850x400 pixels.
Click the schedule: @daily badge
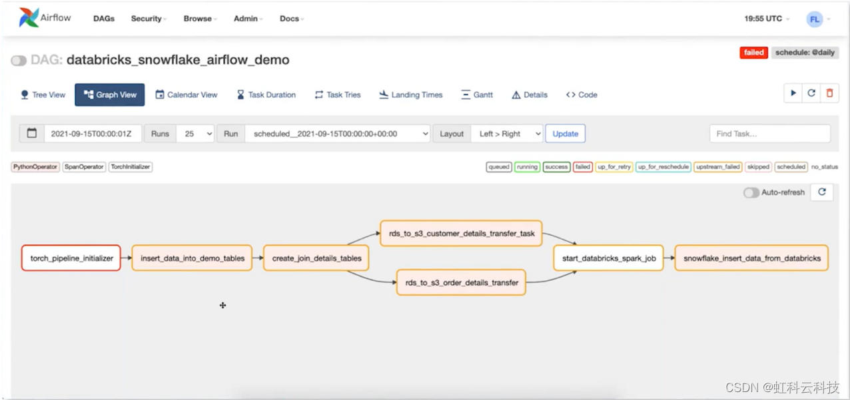(805, 53)
